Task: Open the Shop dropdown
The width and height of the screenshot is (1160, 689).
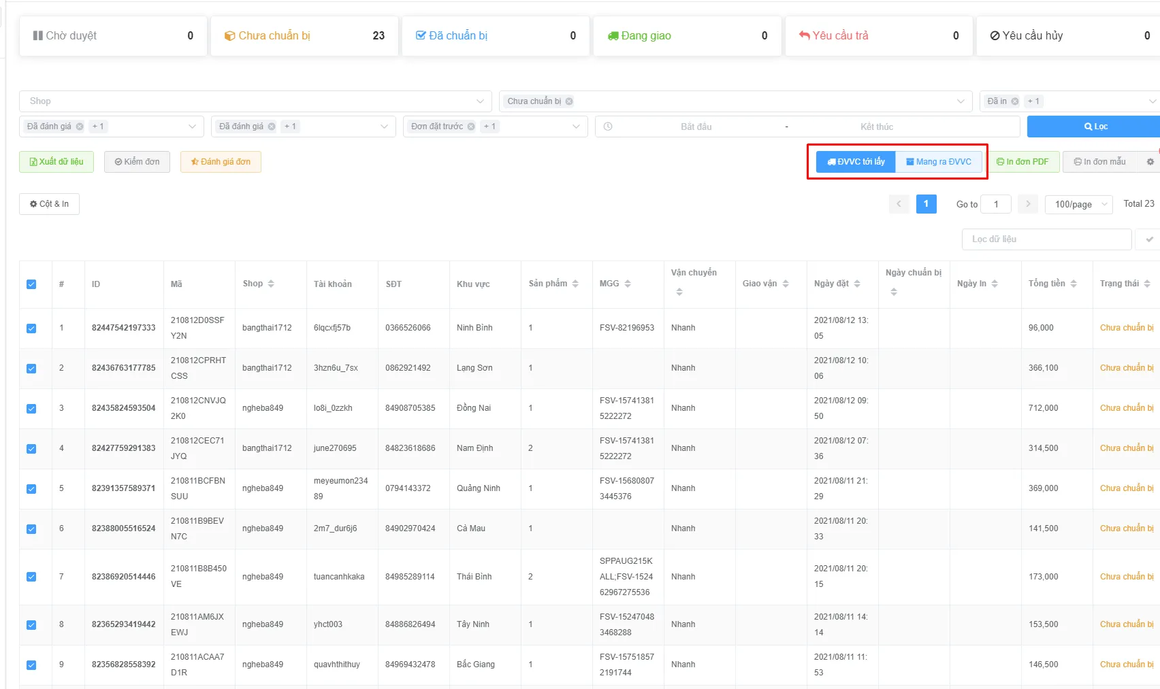Action: tap(255, 101)
